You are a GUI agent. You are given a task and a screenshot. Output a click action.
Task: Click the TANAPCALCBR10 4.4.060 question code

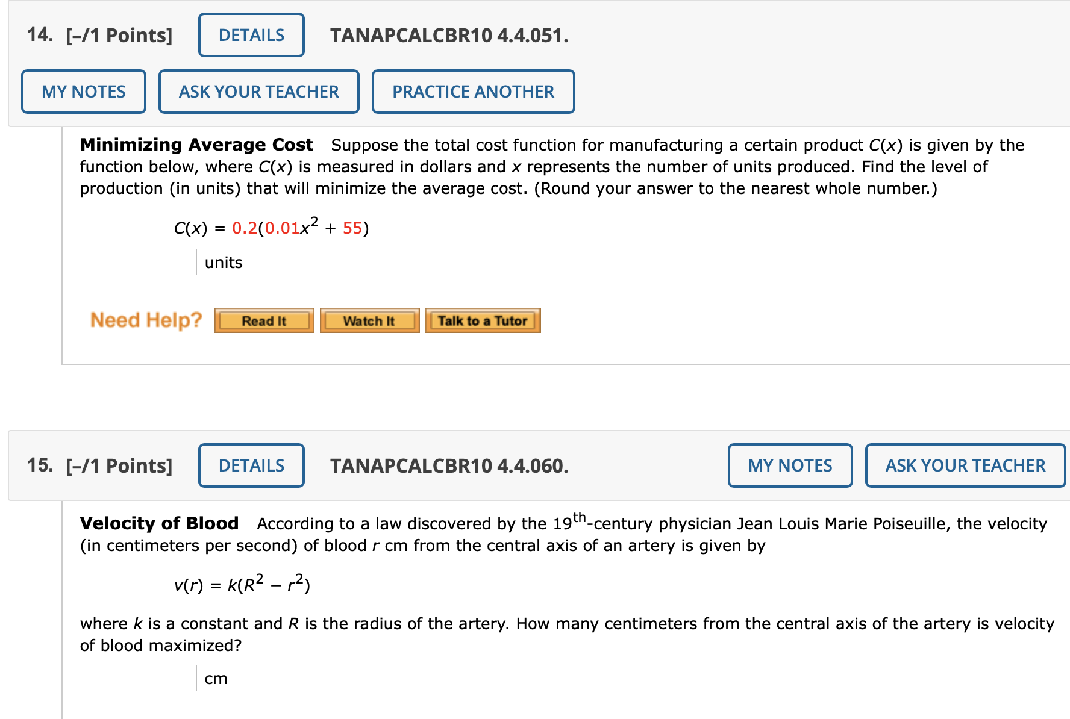[x=449, y=466]
